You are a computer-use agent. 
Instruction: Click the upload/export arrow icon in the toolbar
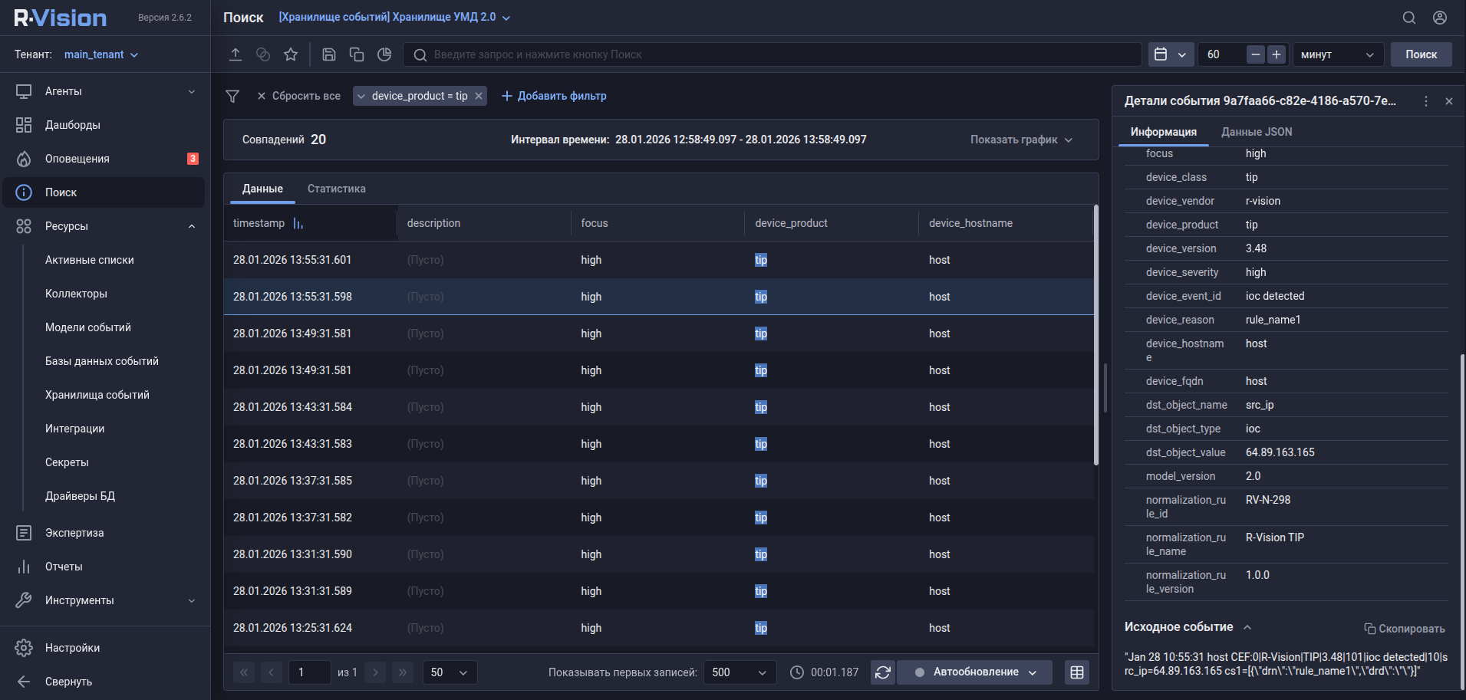tap(236, 54)
